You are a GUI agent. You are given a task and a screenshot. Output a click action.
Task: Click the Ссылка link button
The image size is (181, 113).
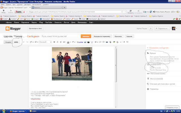coord(80,42)
